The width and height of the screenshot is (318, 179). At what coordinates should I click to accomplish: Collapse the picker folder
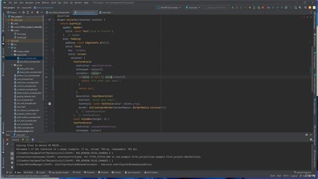pyautogui.click(x=12, y=65)
